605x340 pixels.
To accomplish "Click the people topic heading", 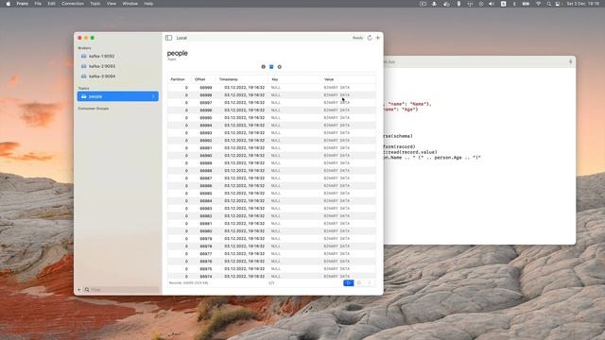I will coord(178,53).
